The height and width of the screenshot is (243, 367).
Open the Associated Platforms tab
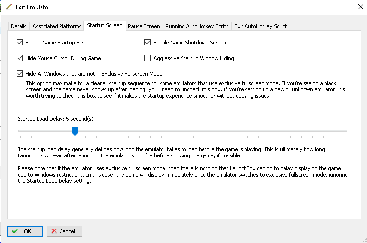coord(57,26)
